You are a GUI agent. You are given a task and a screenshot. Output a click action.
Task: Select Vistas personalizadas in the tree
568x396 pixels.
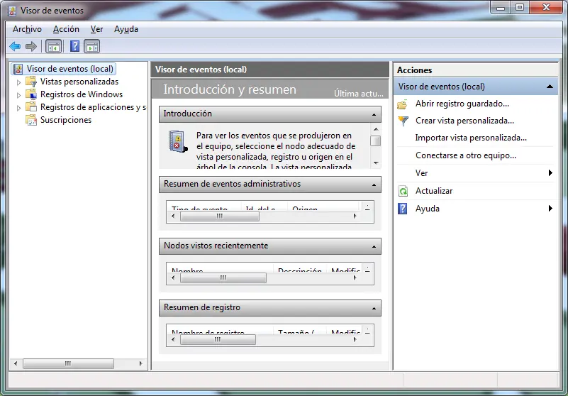(79, 81)
